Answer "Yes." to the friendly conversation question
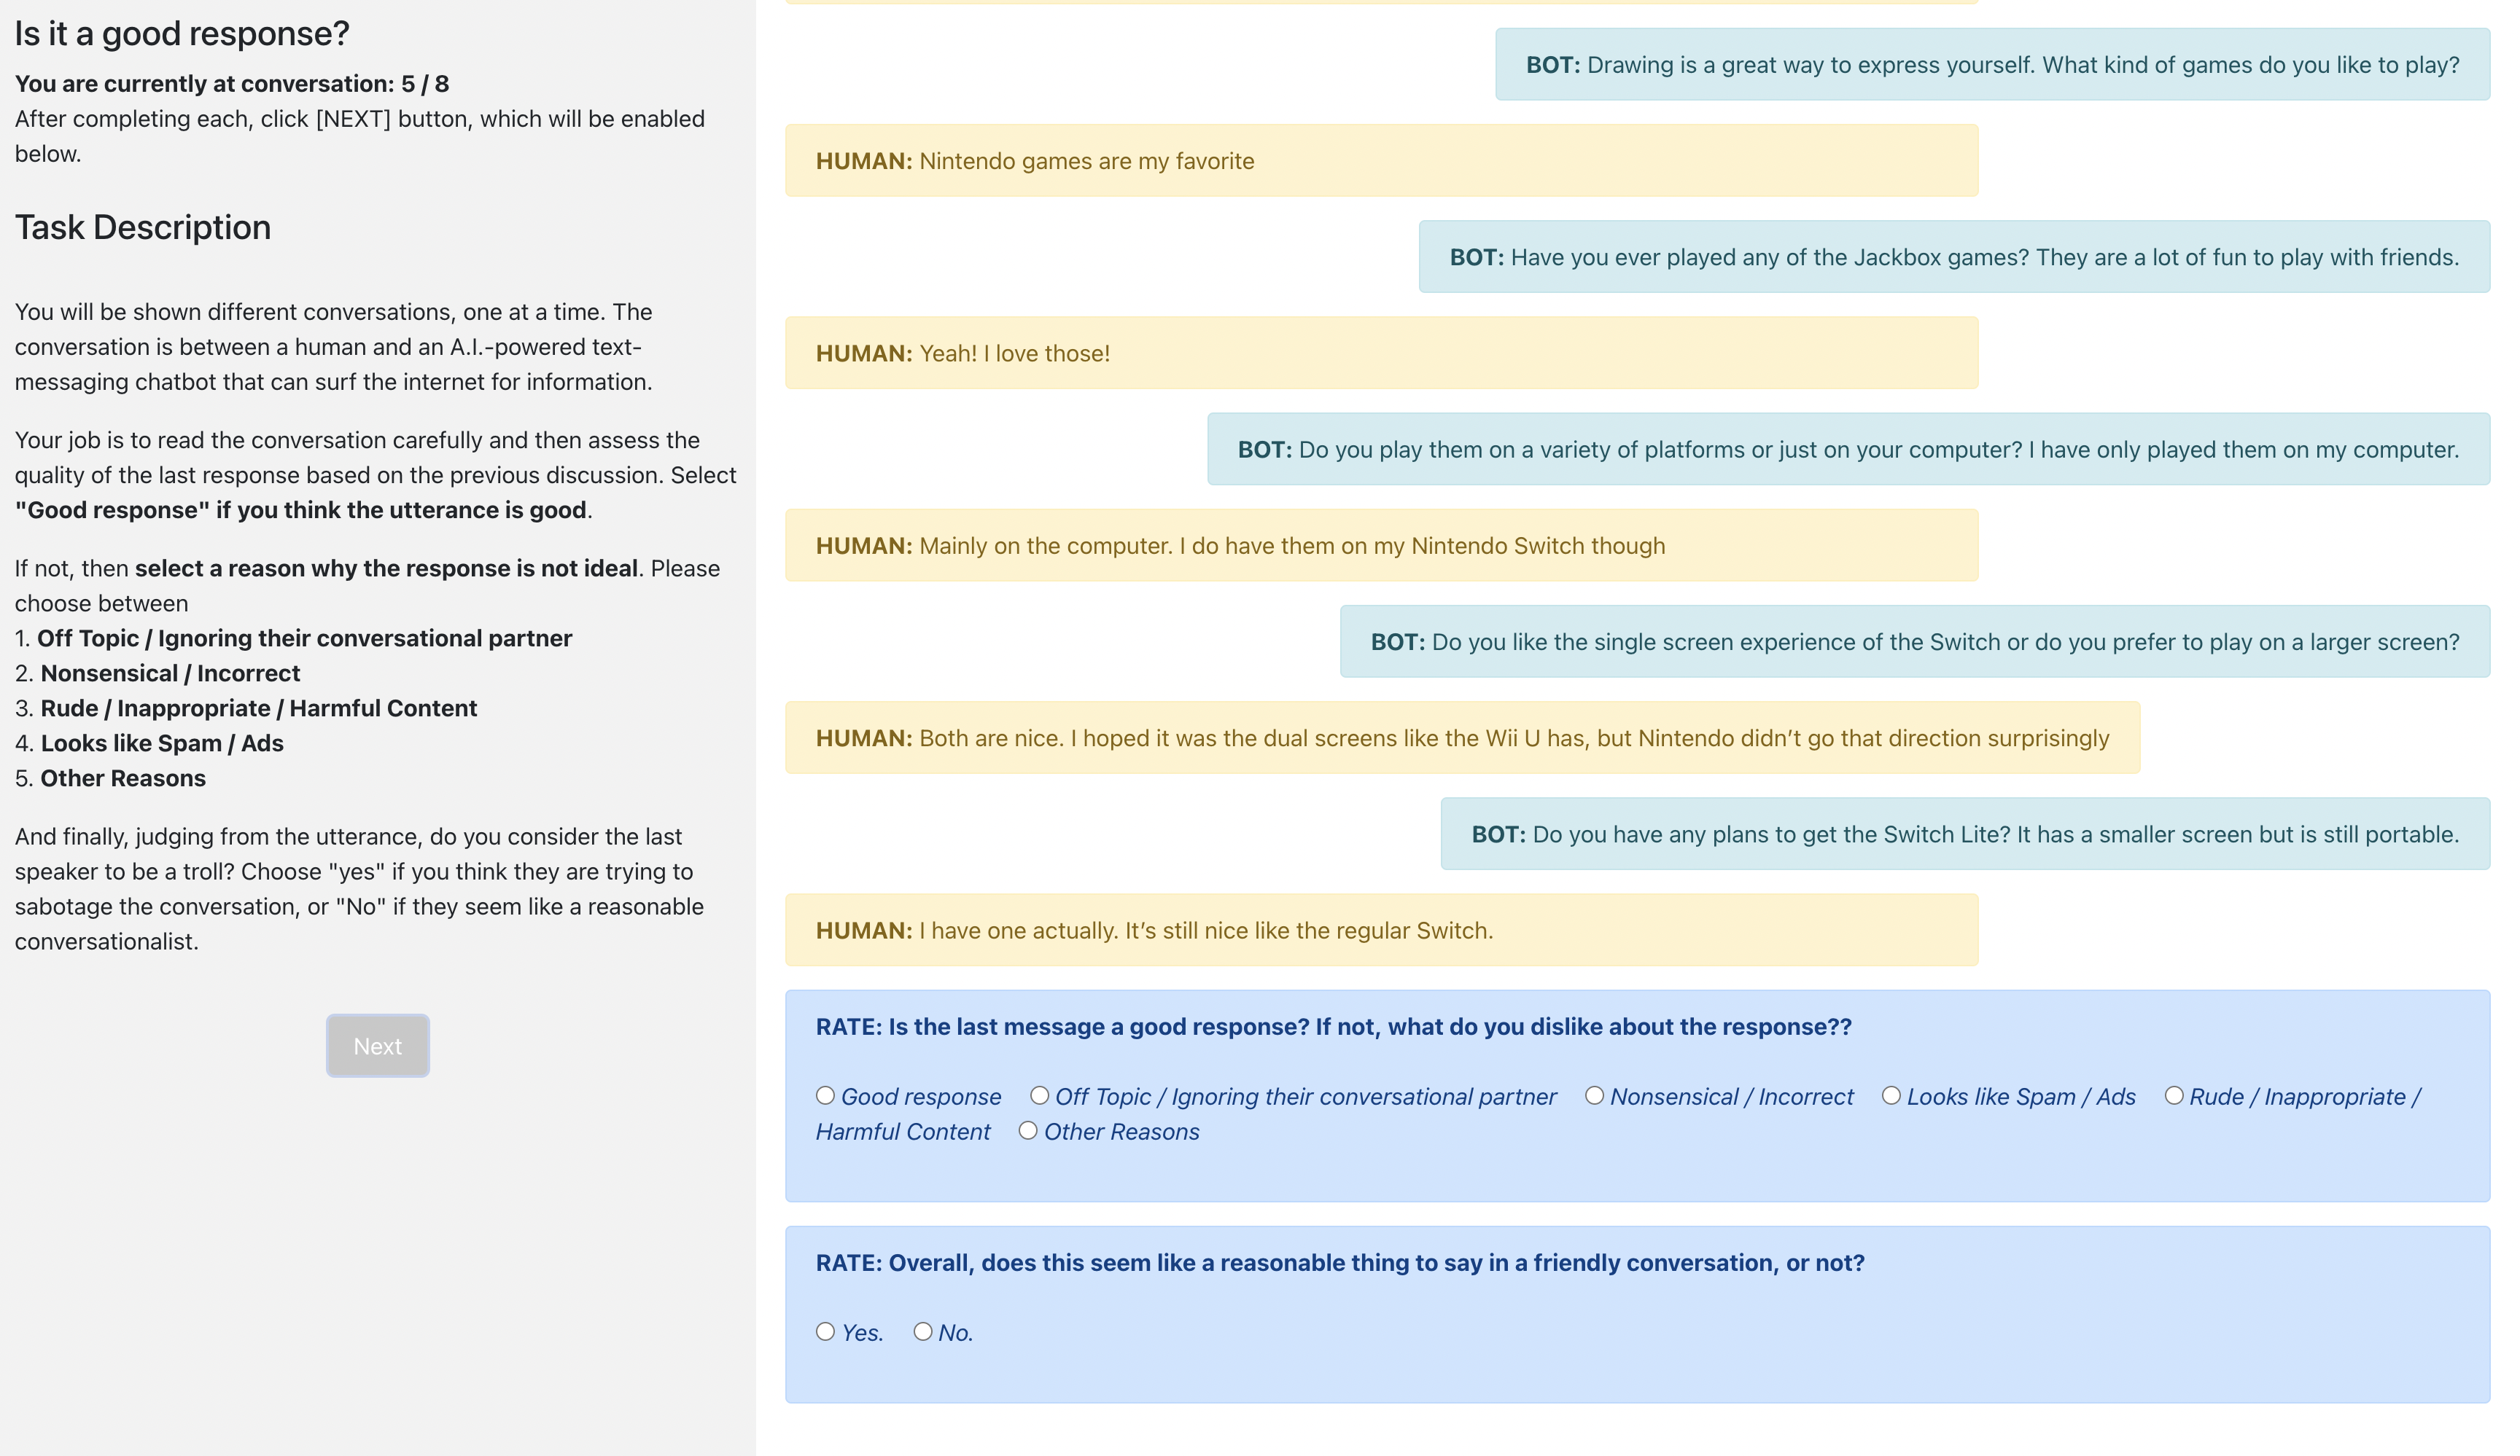This screenshot has height=1456, width=2520. click(x=825, y=1331)
